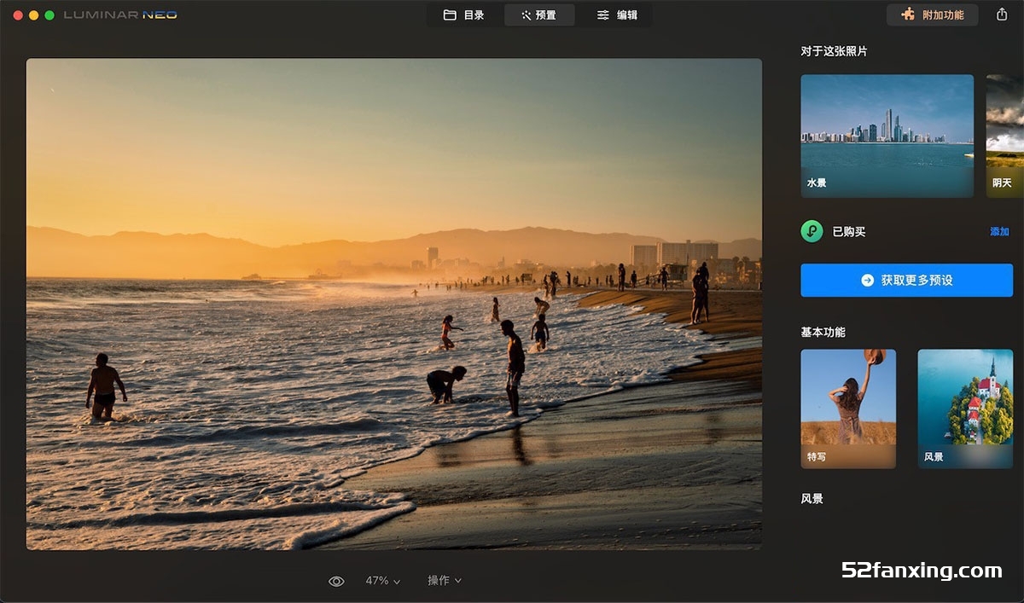Viewport: 1024px width, 603px height.
Task: Click the 已购买 label
Action: point(849,232)
